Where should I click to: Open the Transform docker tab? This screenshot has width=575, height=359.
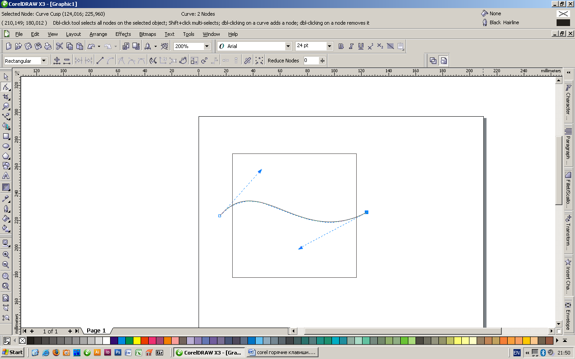568,233
